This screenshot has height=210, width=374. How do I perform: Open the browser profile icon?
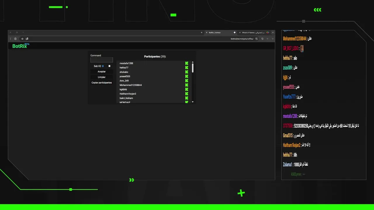point(15,38)
